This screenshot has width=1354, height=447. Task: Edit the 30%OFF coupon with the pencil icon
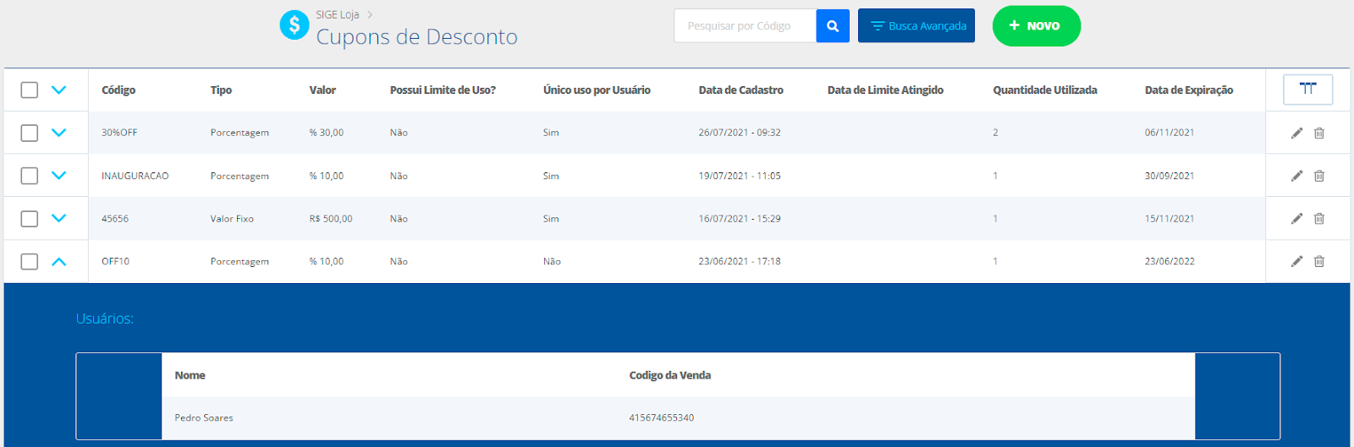(x=1296, y=133)
